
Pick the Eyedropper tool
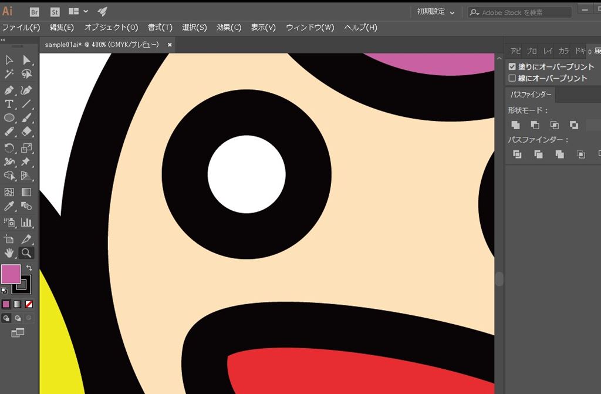pyautogui.click(x=9, y=206)
